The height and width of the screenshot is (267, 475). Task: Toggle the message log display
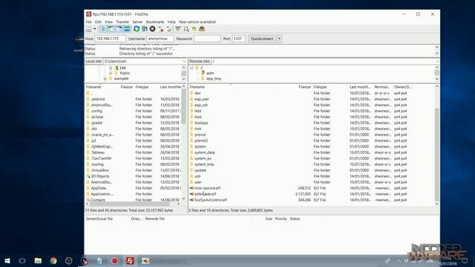[x=103, y=29]
